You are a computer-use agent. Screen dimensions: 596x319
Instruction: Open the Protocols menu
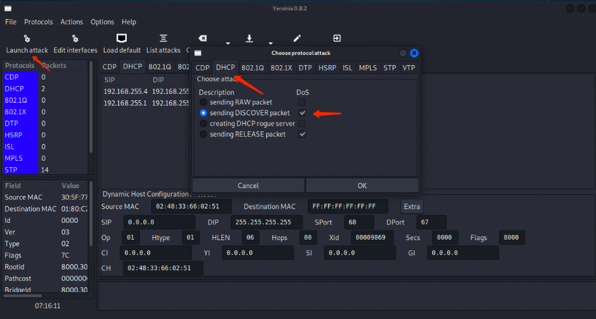pyautogui.click(x=38, y=22)
